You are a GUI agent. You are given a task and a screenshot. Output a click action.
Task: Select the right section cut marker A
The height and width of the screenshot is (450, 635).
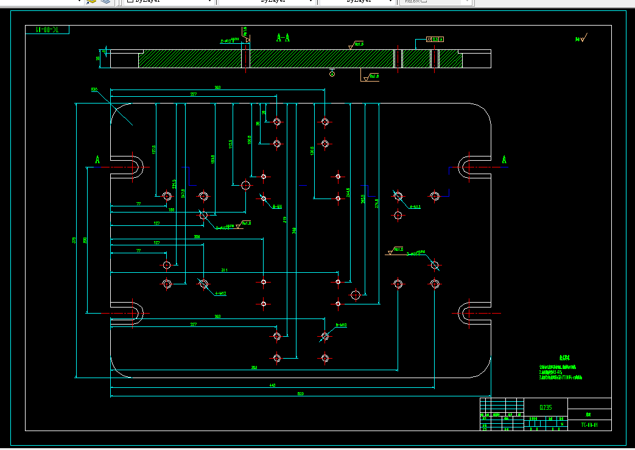tap(504, 160)
